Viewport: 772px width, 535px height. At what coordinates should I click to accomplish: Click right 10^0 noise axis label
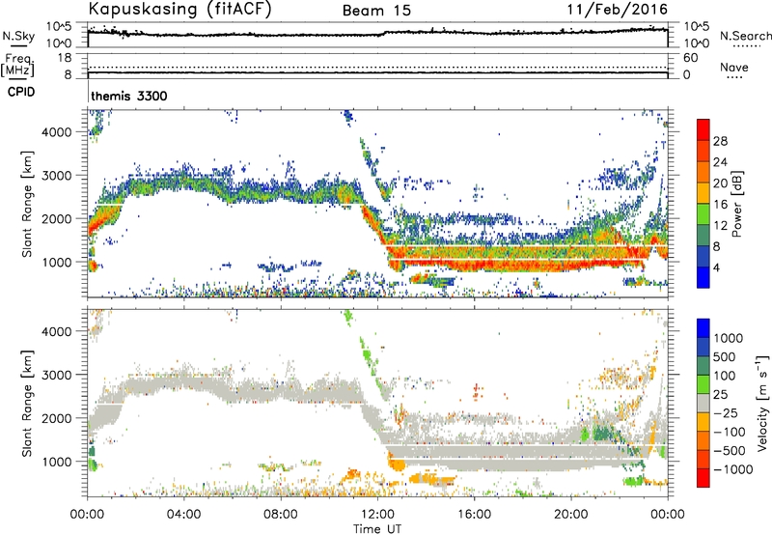[x=697, y=43]
